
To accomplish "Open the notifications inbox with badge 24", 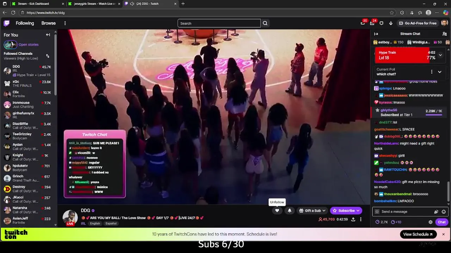I will (x=372, y=23).
